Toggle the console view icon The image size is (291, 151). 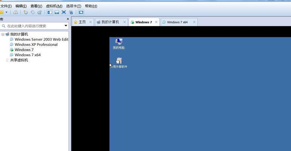(x=81, y=12)
